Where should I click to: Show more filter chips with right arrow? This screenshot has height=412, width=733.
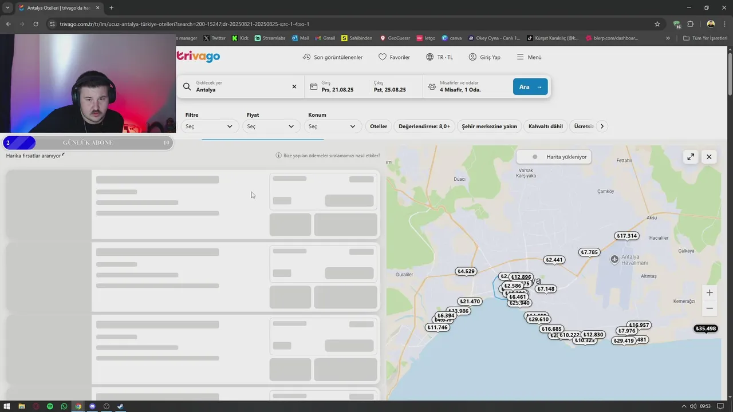click(x=602, y=126)
